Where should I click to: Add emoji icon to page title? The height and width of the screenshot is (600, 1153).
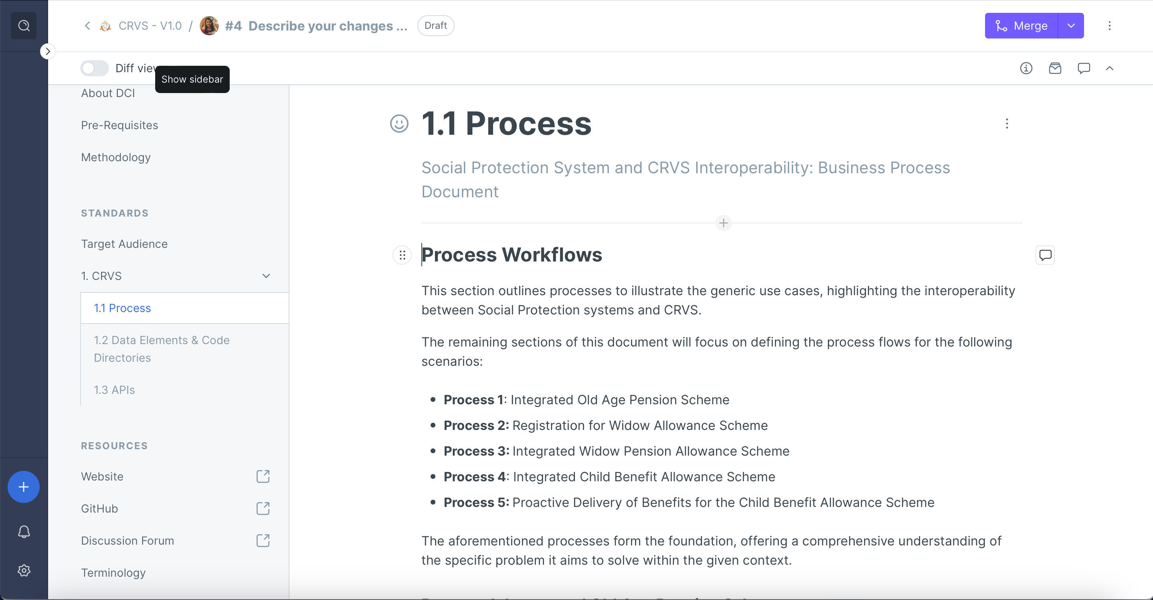click(399, 124)
